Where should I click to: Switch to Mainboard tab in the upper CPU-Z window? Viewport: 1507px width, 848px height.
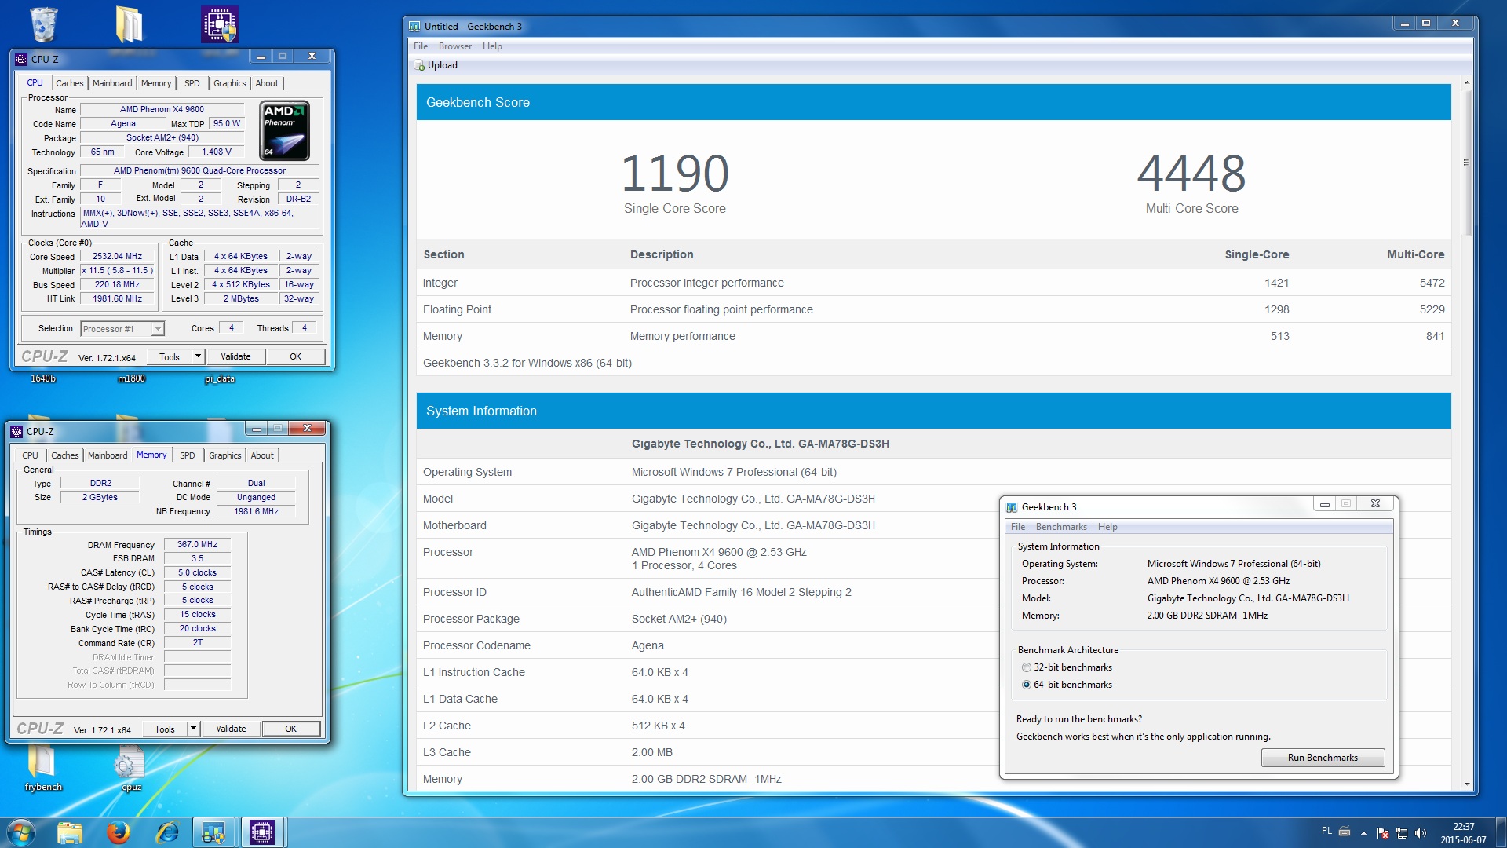pyautogui.click(x=112, y=83)
